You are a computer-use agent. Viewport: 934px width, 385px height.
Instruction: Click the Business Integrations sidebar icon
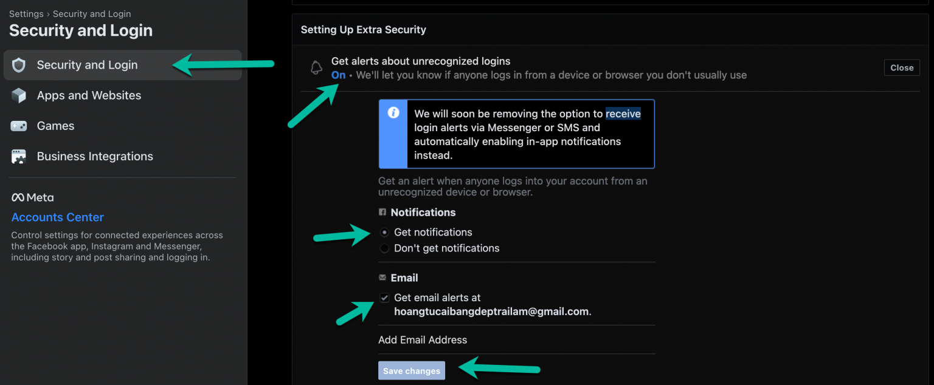19,157
